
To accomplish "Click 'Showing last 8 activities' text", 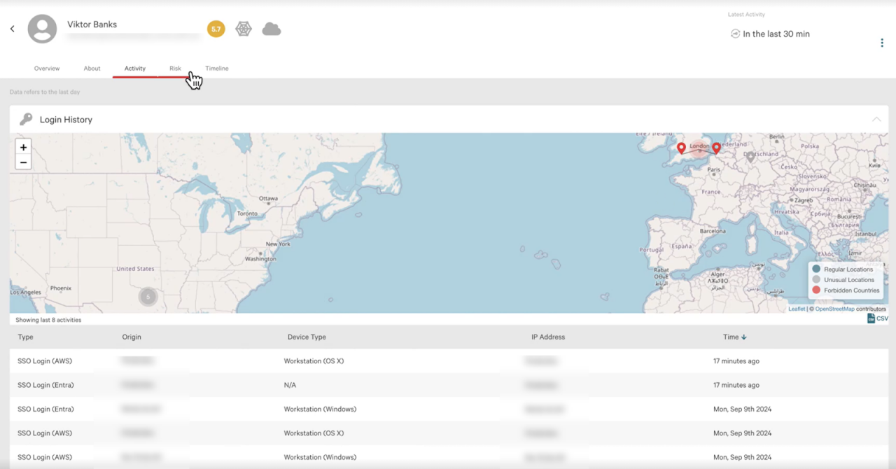I will (x=48, y=320).
